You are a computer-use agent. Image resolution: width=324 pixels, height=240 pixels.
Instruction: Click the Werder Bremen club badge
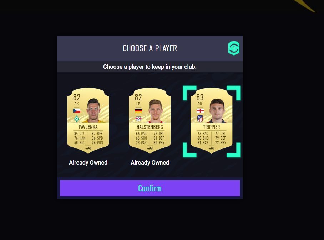coord(77,119)
